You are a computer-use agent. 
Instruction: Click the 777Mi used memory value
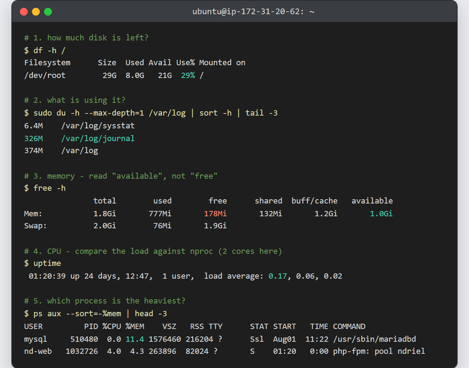(x=160, y=214)
